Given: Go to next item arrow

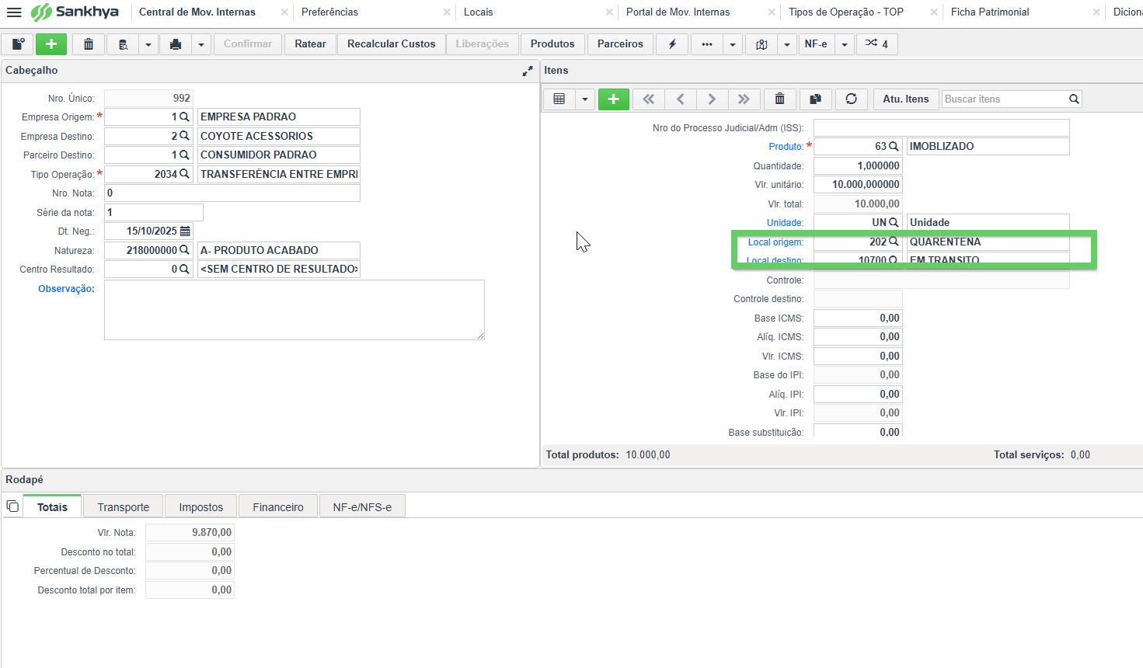Looking at the screenshot, I should [712, 99].
